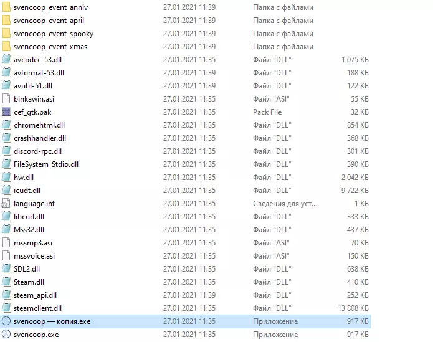Select the chromehtml.dll file name

coord(39,125)
